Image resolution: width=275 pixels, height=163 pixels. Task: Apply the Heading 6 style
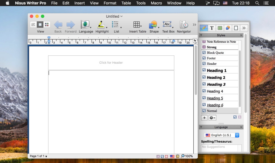click(220, 105)
